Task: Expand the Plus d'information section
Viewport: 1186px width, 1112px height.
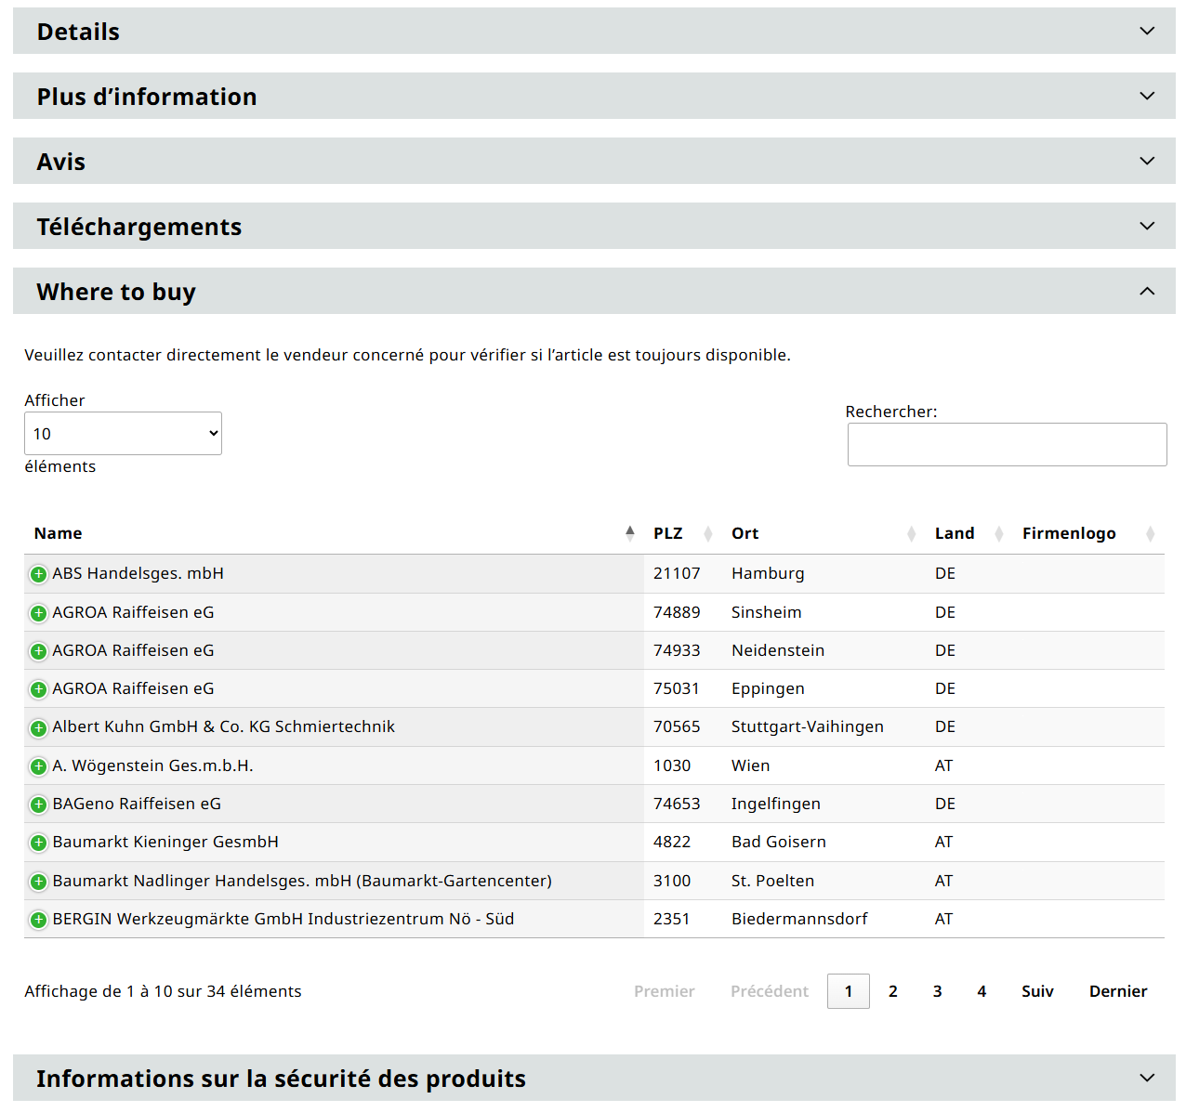Action: [594, 96]
